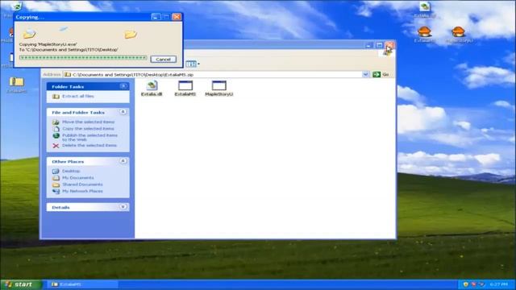Screen dimensions: 516x290
Task: Select the Extalia.dll file
Action: 152,88
